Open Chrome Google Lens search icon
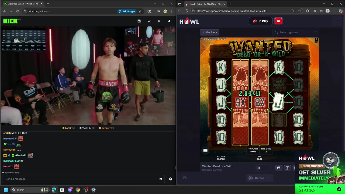The width and height of the screenshot is (345, 194). (149, 11)
